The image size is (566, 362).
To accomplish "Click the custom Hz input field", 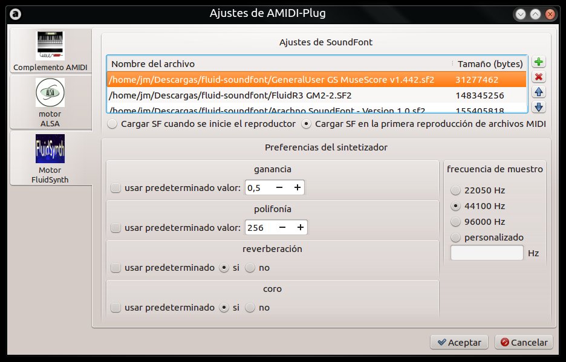I will pyautogui.click(x=487, y=253).
